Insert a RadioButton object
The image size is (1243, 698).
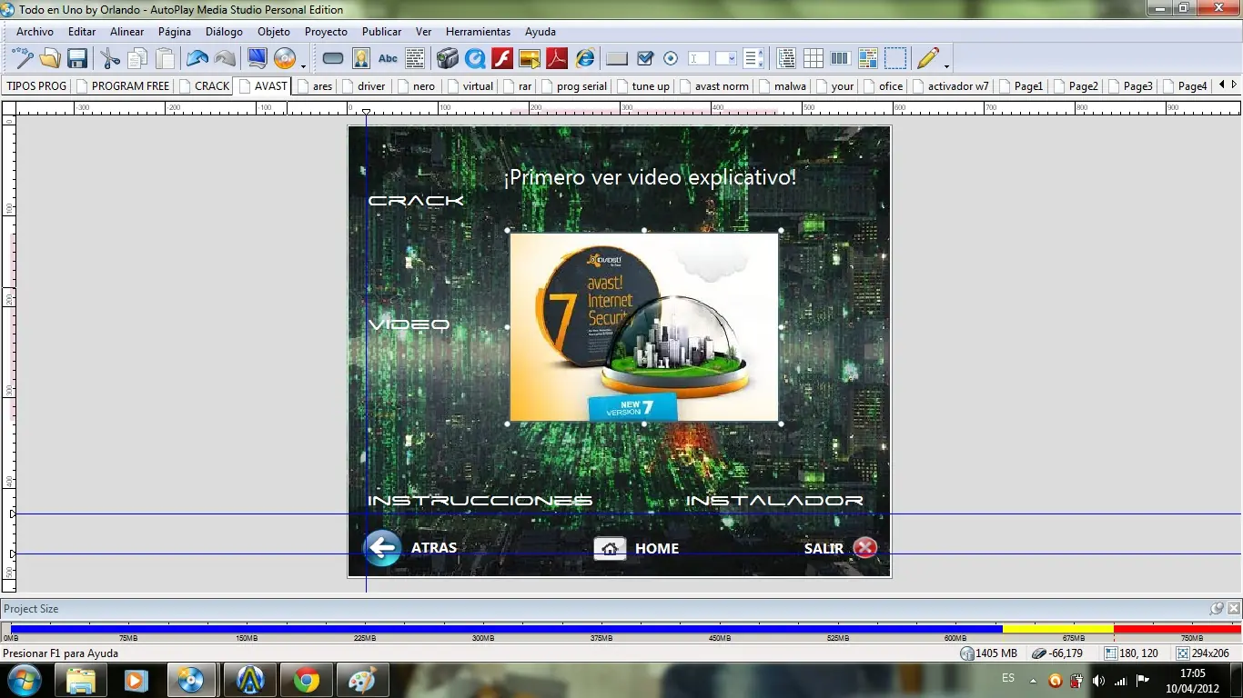click(x=671, y=59)
